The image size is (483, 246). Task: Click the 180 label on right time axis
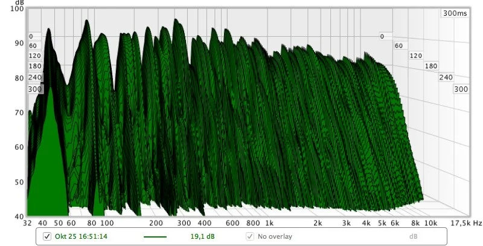[430, 66]
